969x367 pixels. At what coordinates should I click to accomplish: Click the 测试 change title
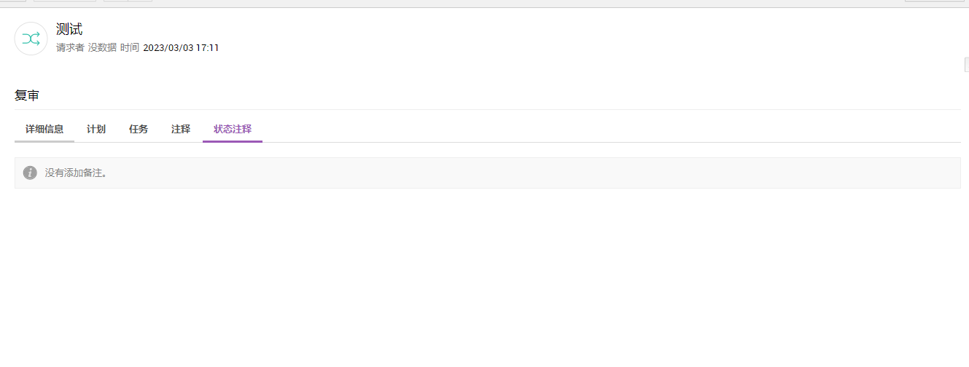[69, 29]
